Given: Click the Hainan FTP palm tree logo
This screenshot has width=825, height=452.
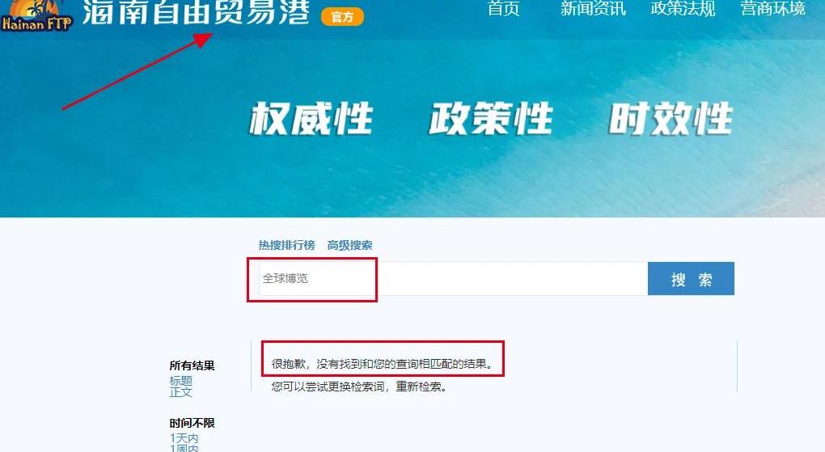Looking at the screenshot, I should point(36,16).
